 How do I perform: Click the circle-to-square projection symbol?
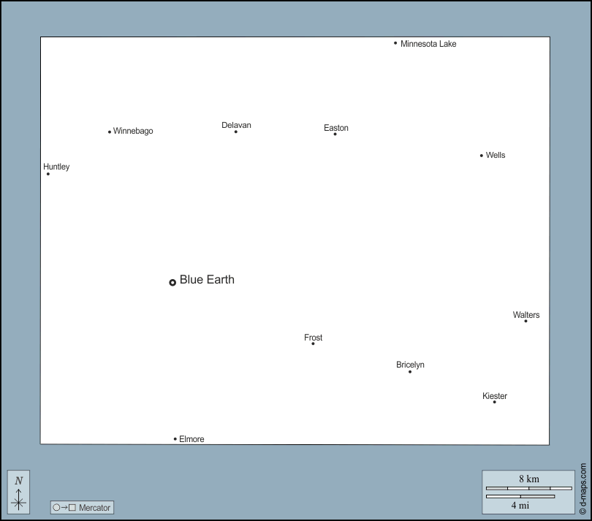click(x=64, y=508)
